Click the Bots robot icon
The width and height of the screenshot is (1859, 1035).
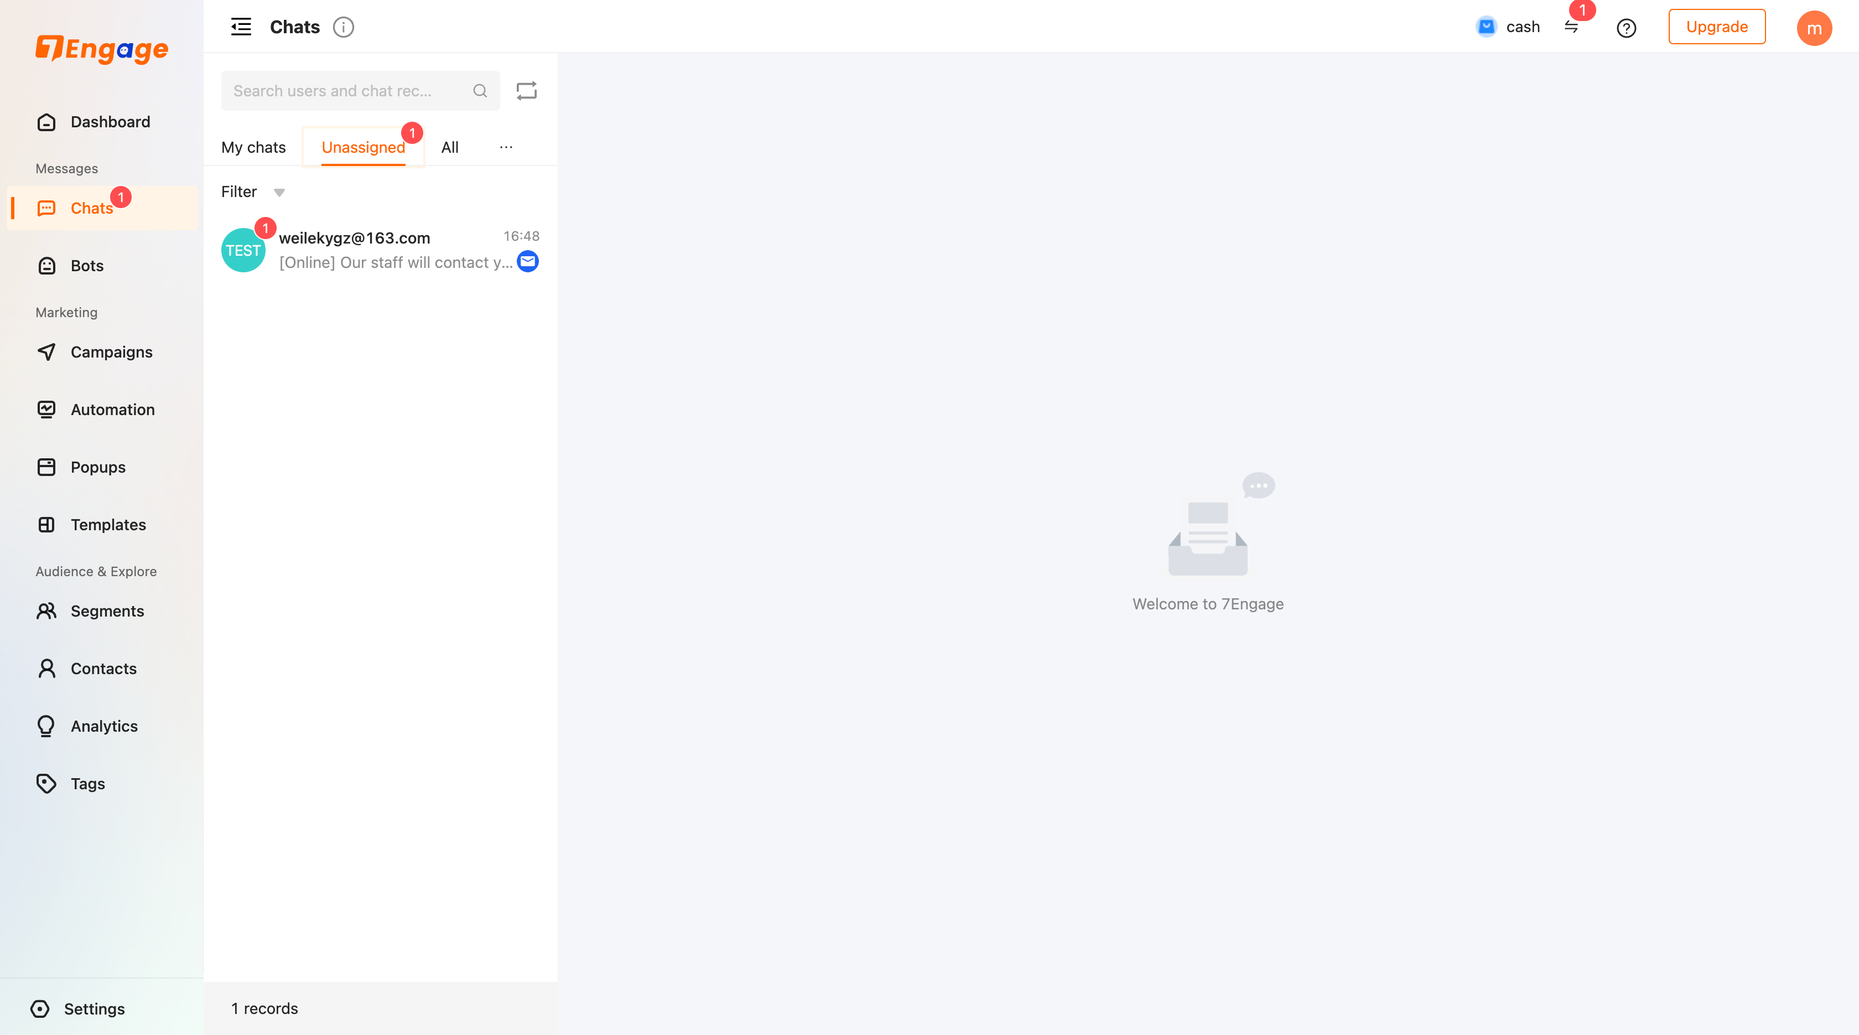click(x=46, y=266)
